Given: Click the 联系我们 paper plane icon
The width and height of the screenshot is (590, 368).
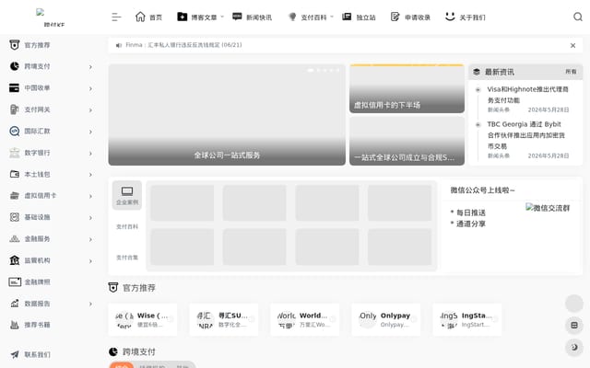Looking at the screenshot, I should pyautogui.click(x=15, y=354).
